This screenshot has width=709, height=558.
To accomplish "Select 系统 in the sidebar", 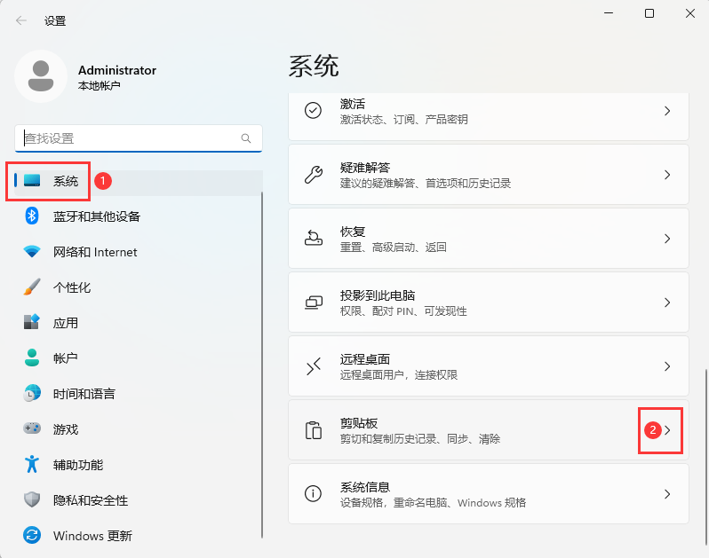I will [x=139, y=181].
